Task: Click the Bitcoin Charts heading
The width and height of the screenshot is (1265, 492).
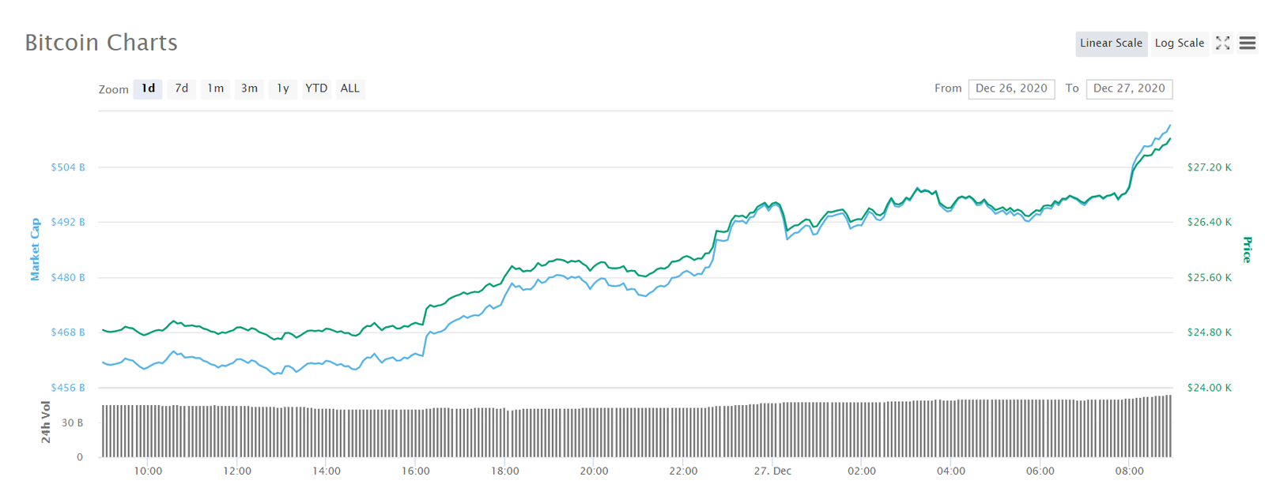Action: (101, 43)
